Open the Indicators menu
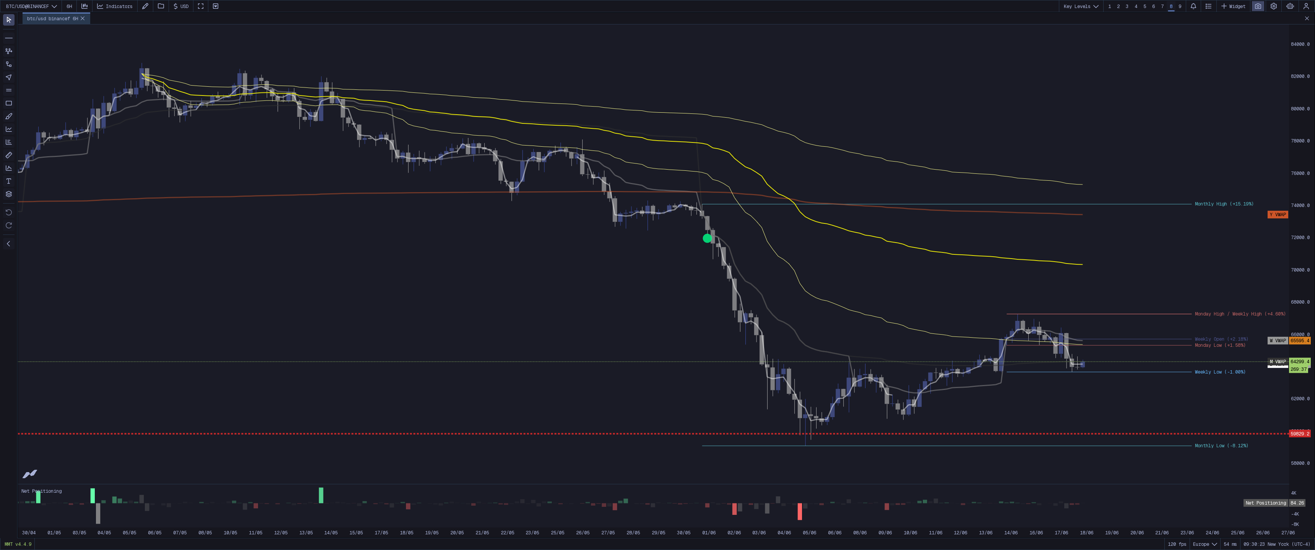1315x550 pixels. click(x=115, y=6)
